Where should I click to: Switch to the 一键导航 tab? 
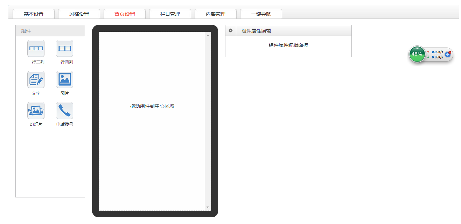(261, 14)
